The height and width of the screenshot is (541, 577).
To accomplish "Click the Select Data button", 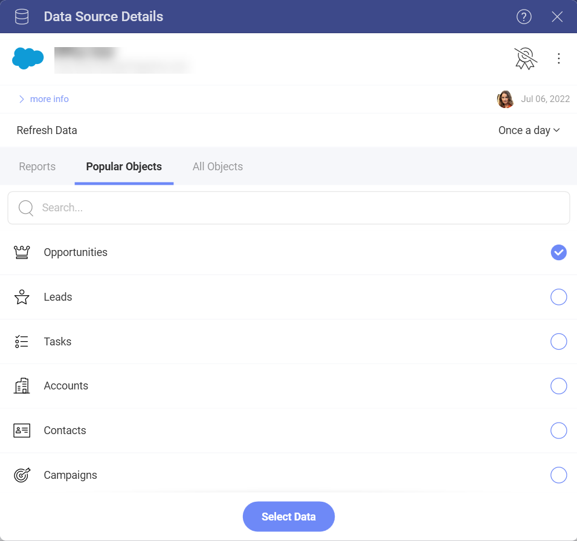I will point(289,517).
